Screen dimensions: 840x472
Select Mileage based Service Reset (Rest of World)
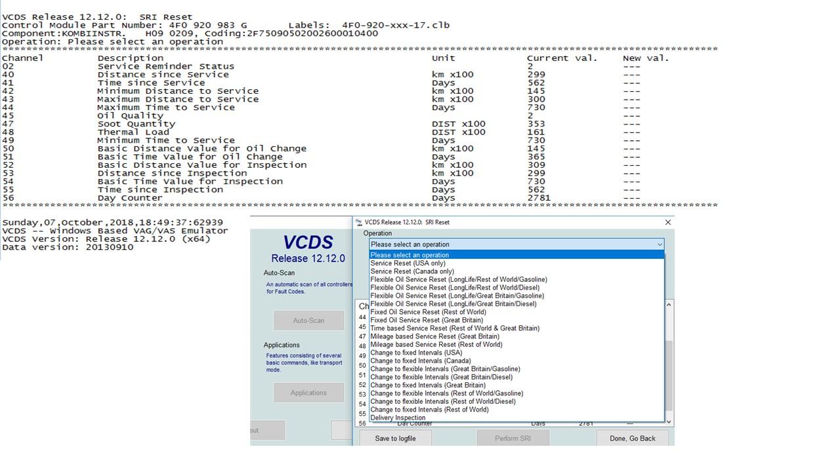[516, 344]
